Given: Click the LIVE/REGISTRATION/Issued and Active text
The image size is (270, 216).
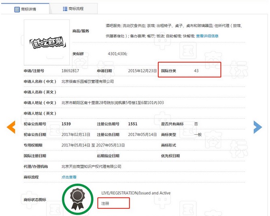Looking at the screenshot, I should [136, 193].
